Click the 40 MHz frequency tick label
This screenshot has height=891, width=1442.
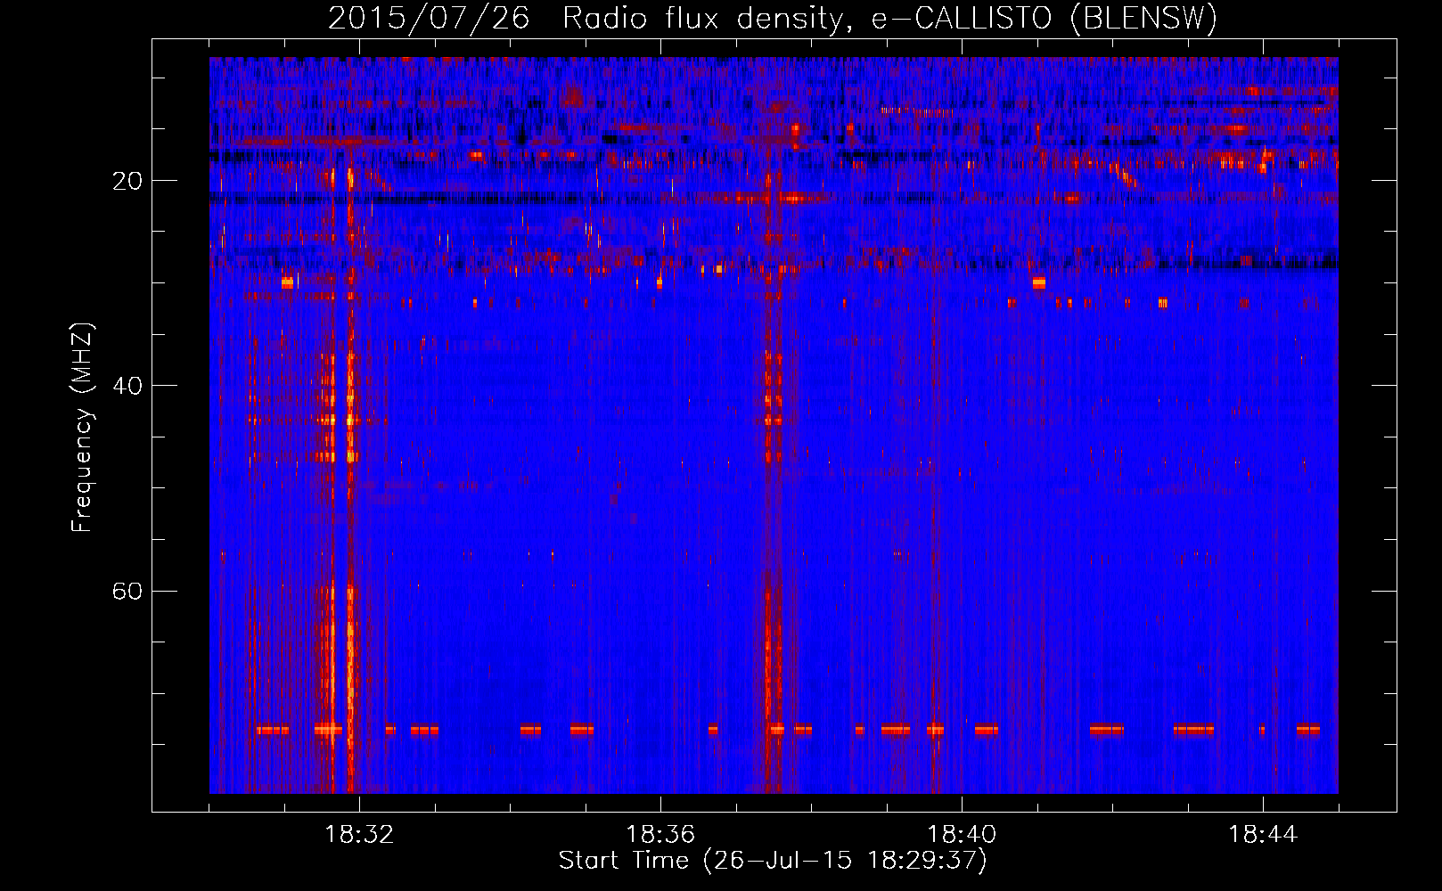tap(127, 386)
